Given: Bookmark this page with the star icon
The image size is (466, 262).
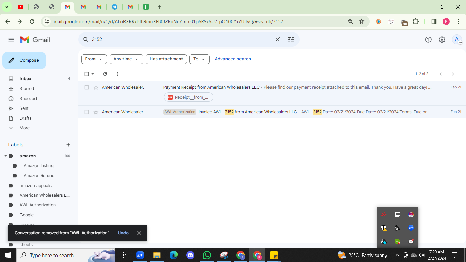Looking at the screenshot, I should (362, 21).
